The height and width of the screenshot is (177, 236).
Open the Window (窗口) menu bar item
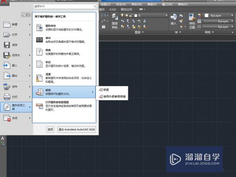[167, 4]
